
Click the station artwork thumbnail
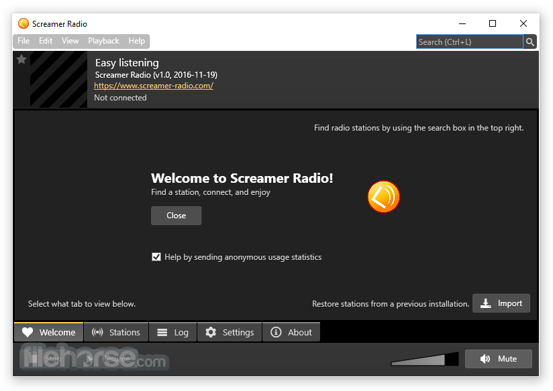point(58,79)
